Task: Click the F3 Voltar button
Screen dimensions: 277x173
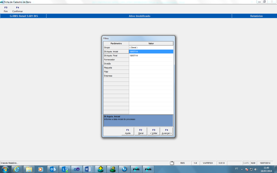Action: pos(154,131)
